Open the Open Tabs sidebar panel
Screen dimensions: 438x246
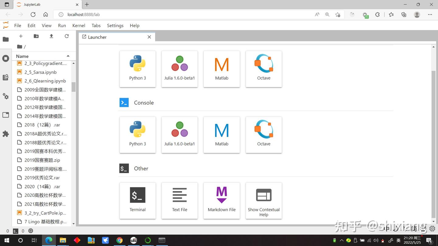(5, 115)
